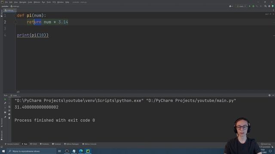The height and width of the screenshot is (154, 275).
Task: Pin the Run tab with pin icon
Action: [5, 117]
